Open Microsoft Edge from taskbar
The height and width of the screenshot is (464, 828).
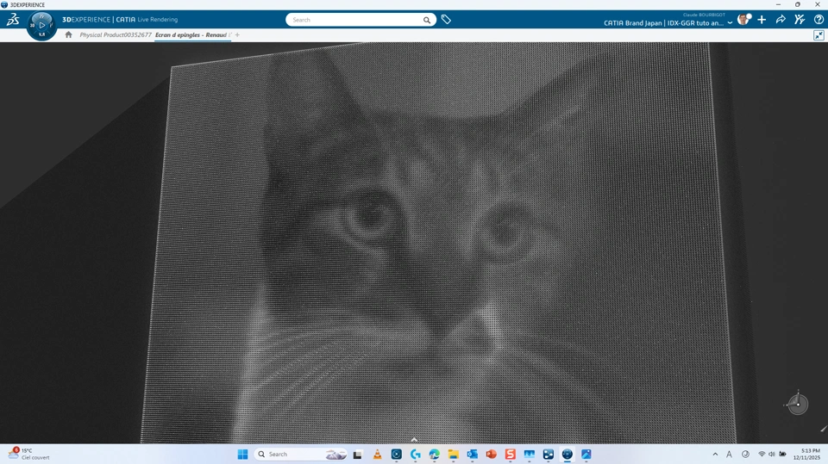pyautogui.click(x=434, y=455)
